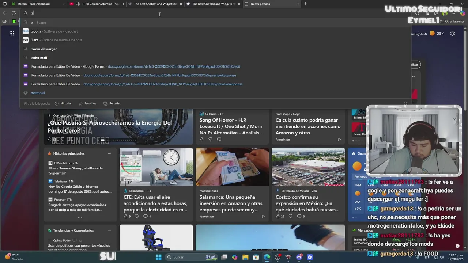Select the 'zoho mail' suggestion
The width and height of the screenshot is (468, 263).
coord(215,58)
